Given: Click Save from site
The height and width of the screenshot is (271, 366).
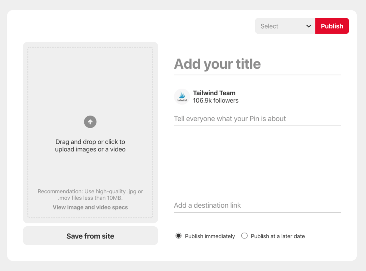Looking at the screenshot, I should point(90,236).
